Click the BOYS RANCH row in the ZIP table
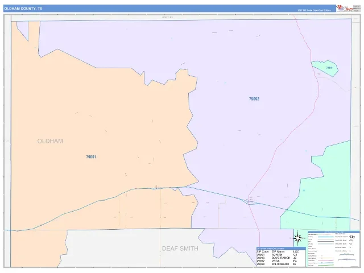364x273 pixels. tap(278, 258)
